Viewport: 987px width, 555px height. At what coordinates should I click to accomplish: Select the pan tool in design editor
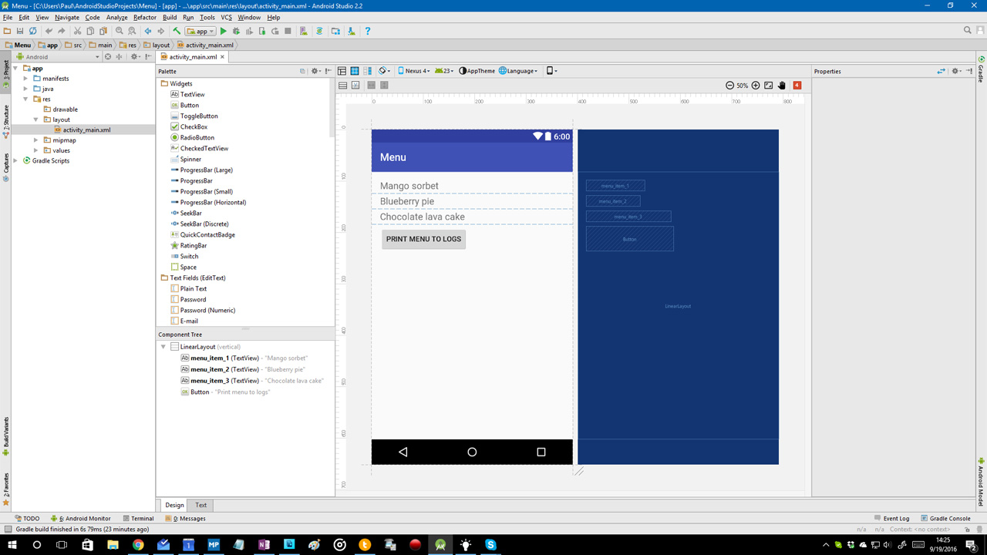pos(781,86)
